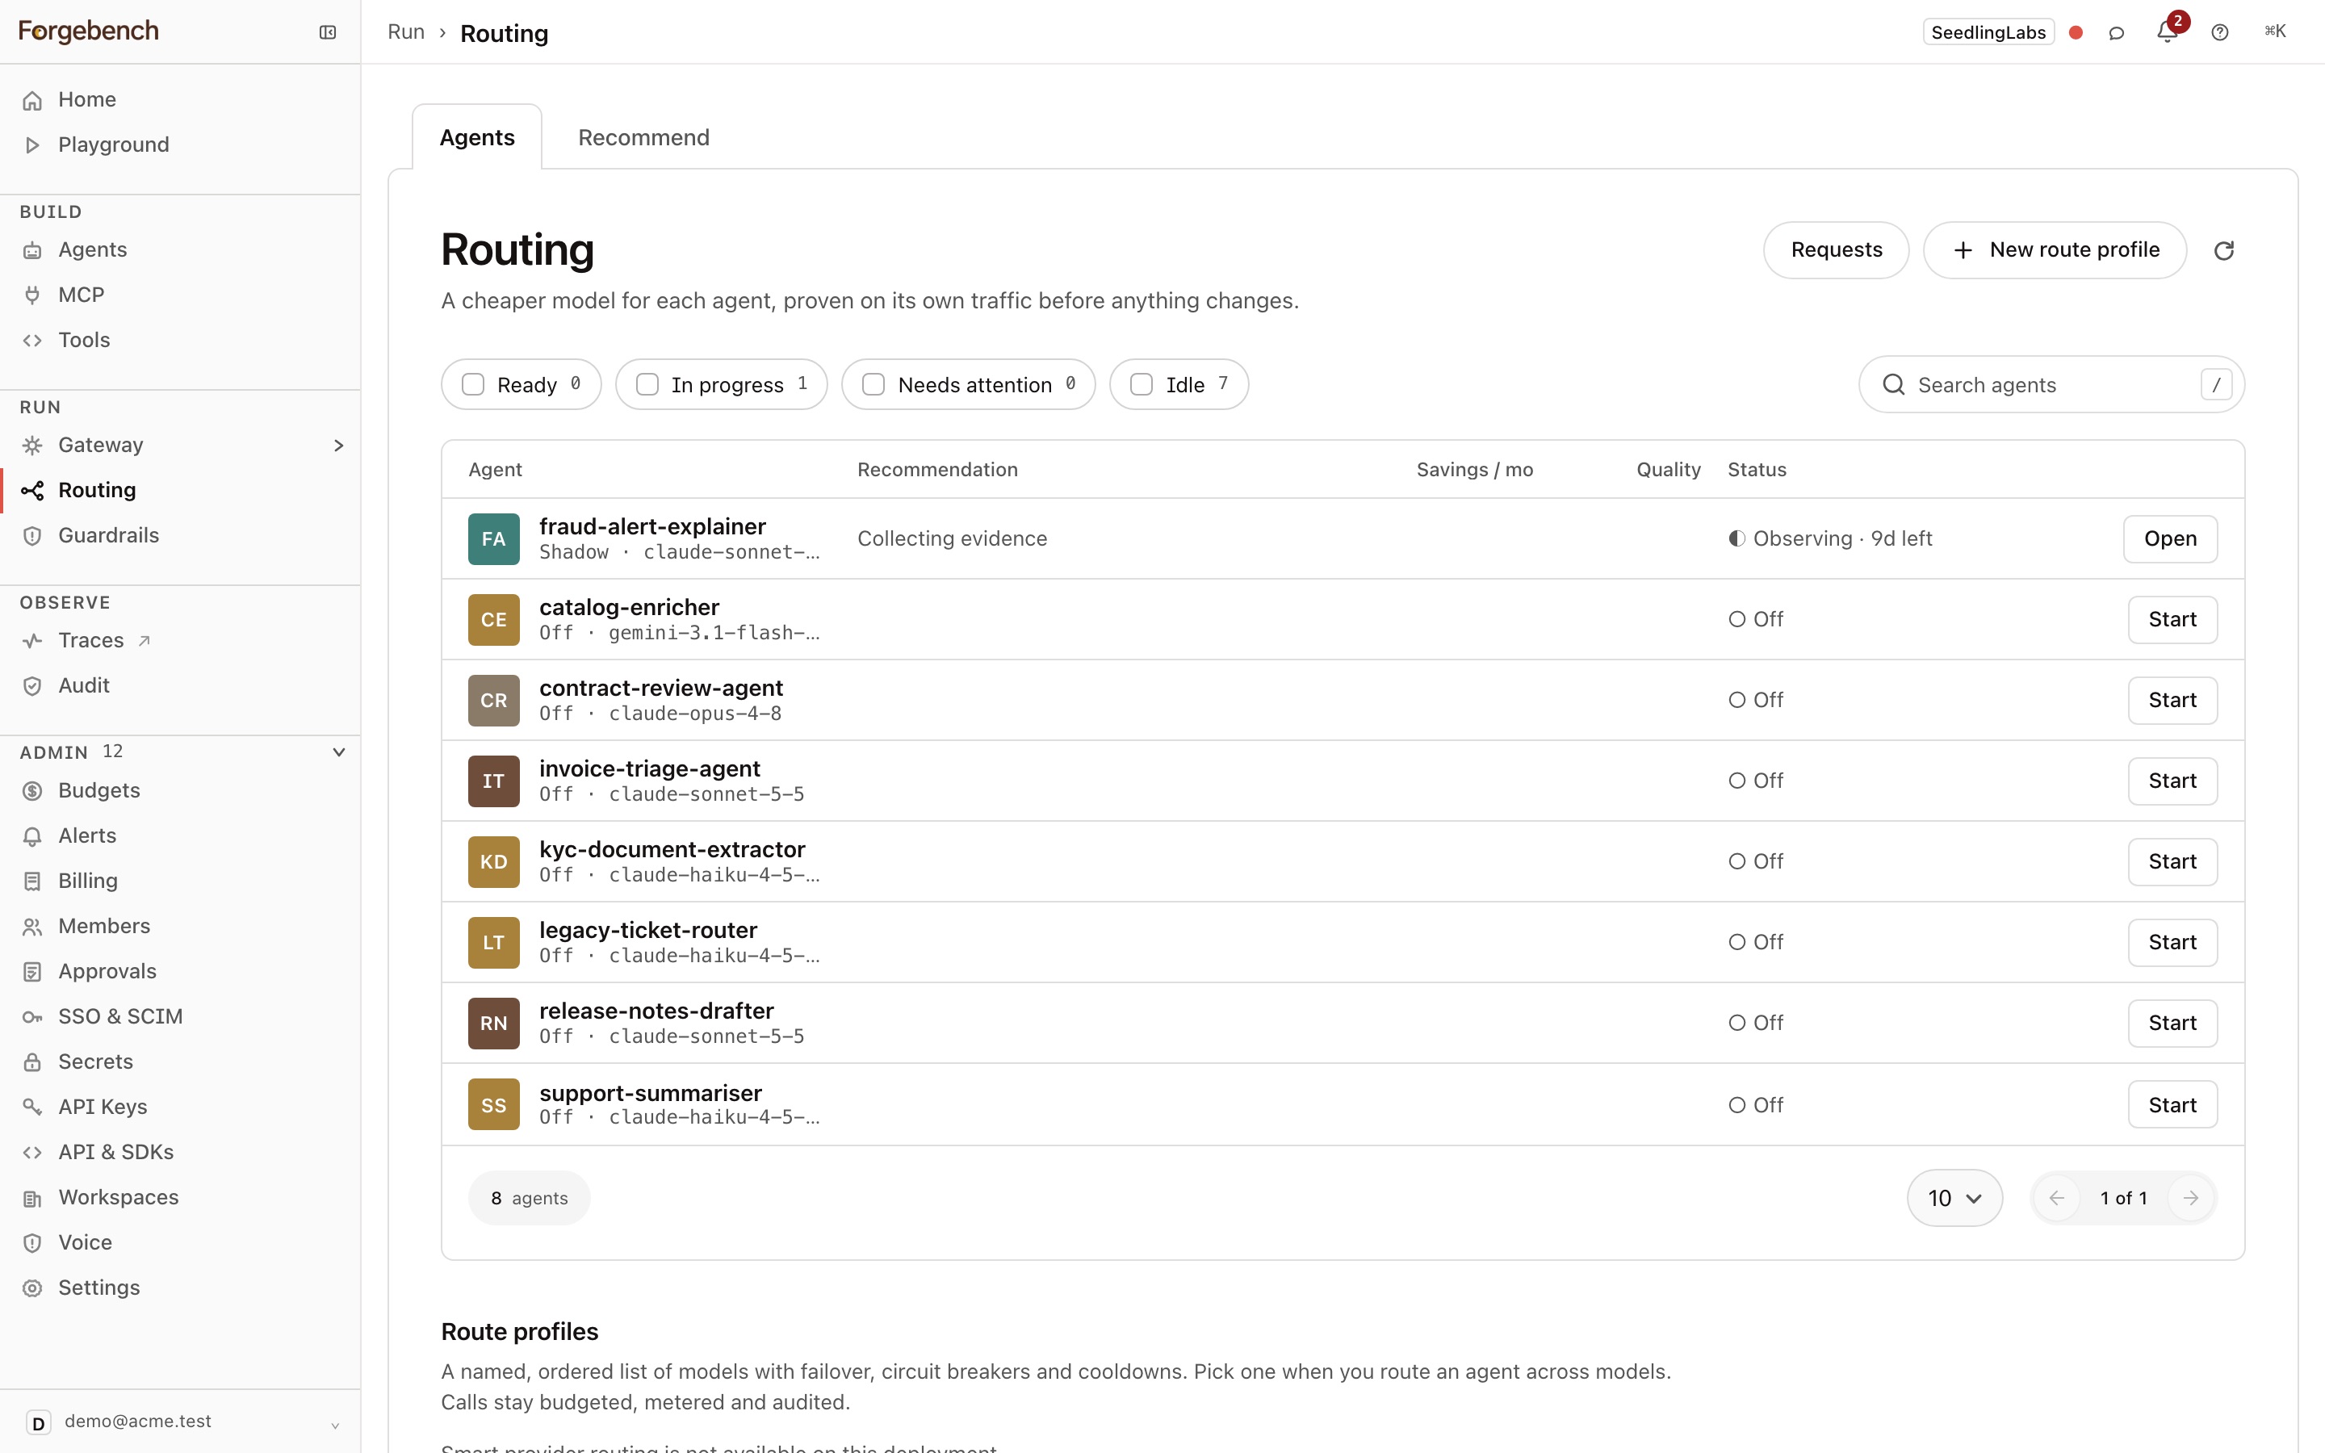Open API Keys in the sidebar

(181, 1107)
